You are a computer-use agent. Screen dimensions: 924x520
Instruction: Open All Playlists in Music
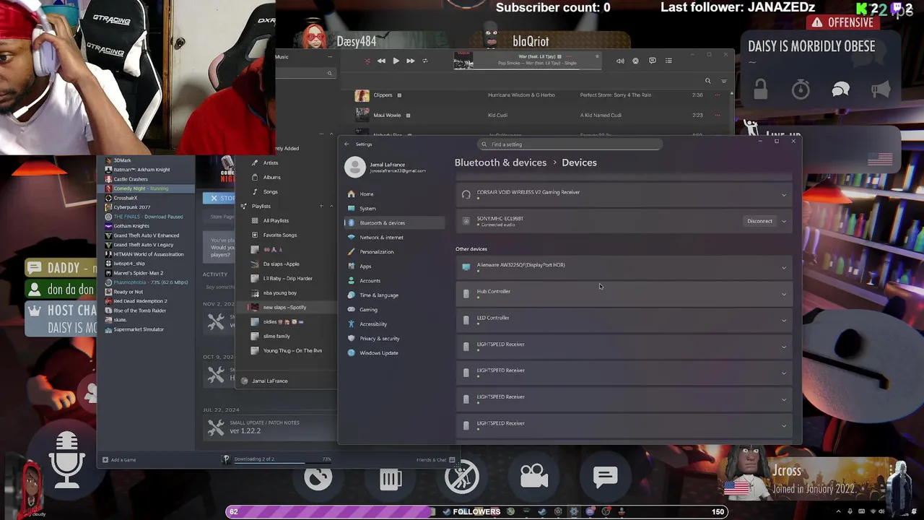coord(276,220)
